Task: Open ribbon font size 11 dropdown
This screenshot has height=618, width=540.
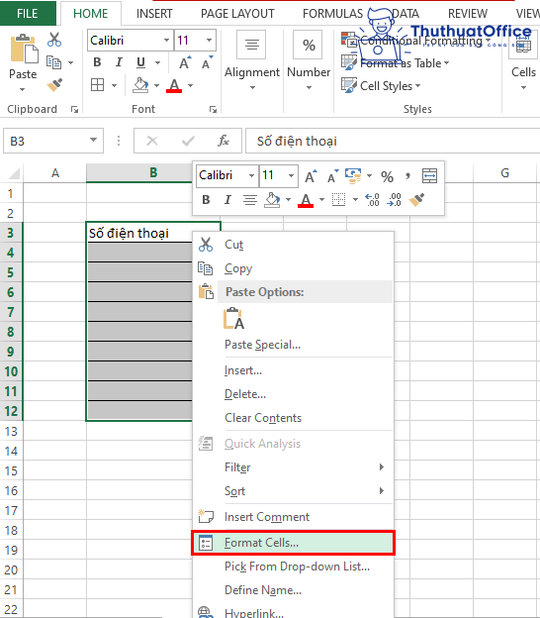Action: 209,40
